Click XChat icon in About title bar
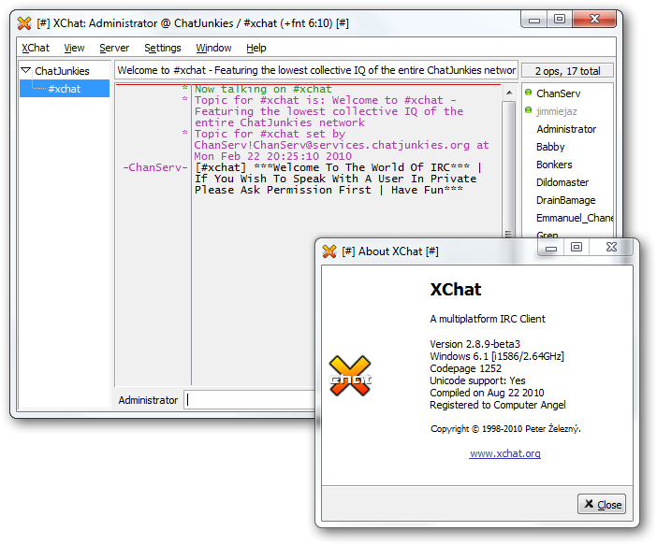This screenshot has width=657, height=545. click(x=329, y=251)
